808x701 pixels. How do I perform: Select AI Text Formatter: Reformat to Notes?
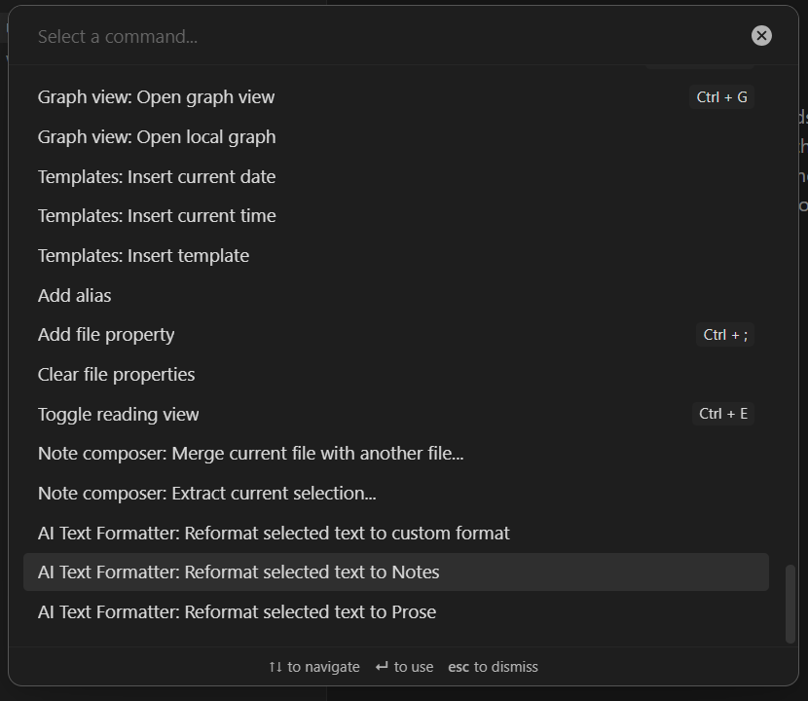(396, 572)
